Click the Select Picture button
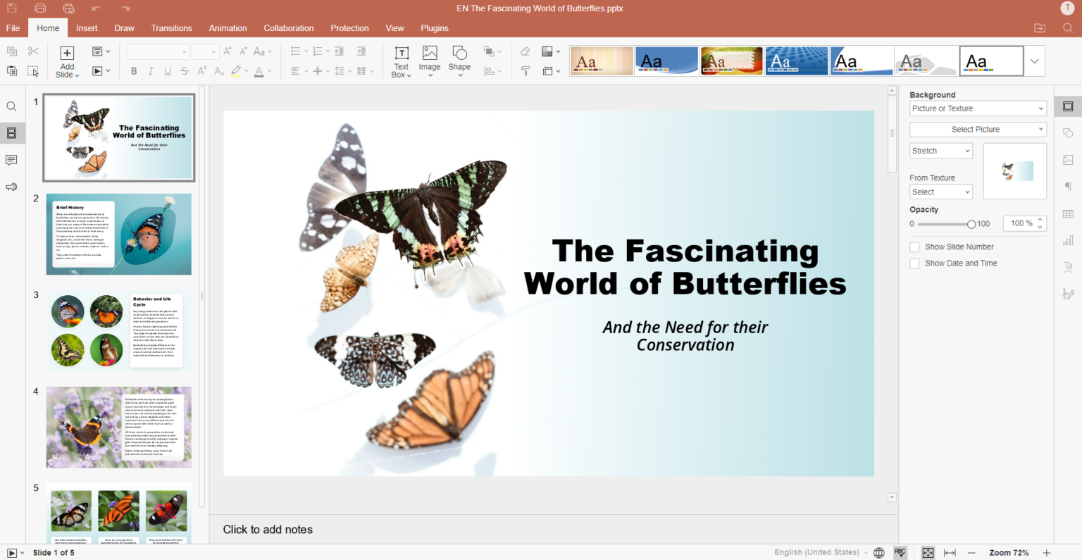Image resolution: width=1082 pixels, height=560 pixels. [x=977, y=130]
